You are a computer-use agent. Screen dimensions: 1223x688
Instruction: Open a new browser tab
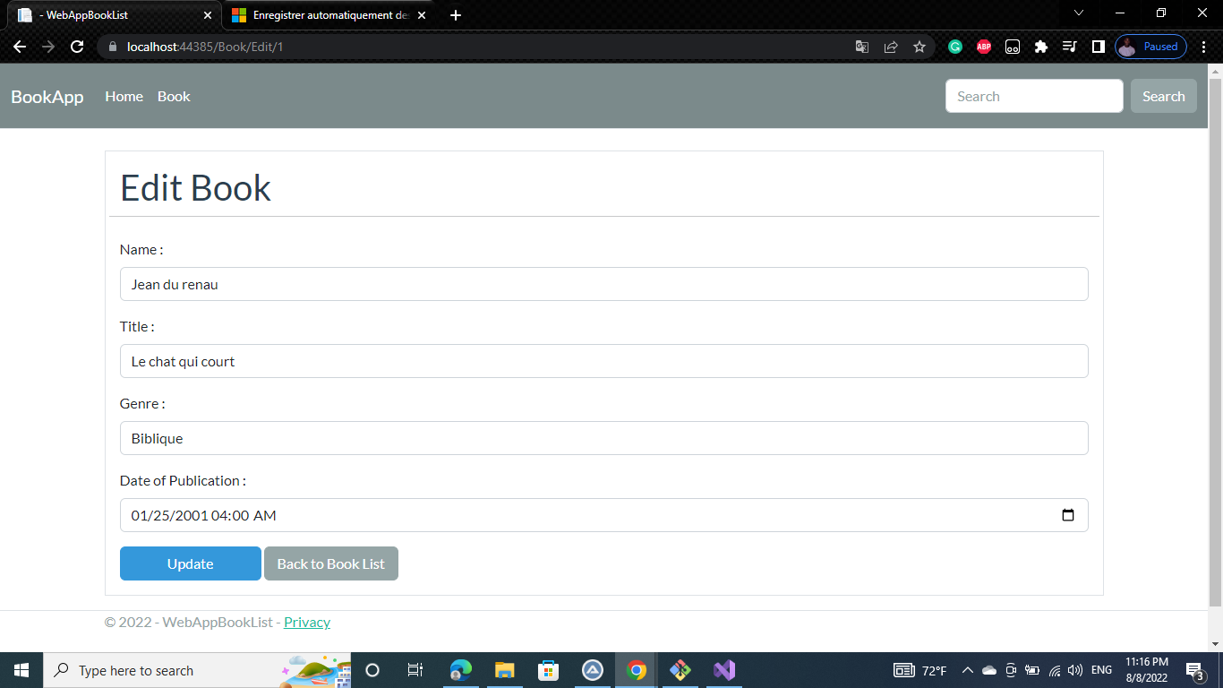tap(456, 15)
